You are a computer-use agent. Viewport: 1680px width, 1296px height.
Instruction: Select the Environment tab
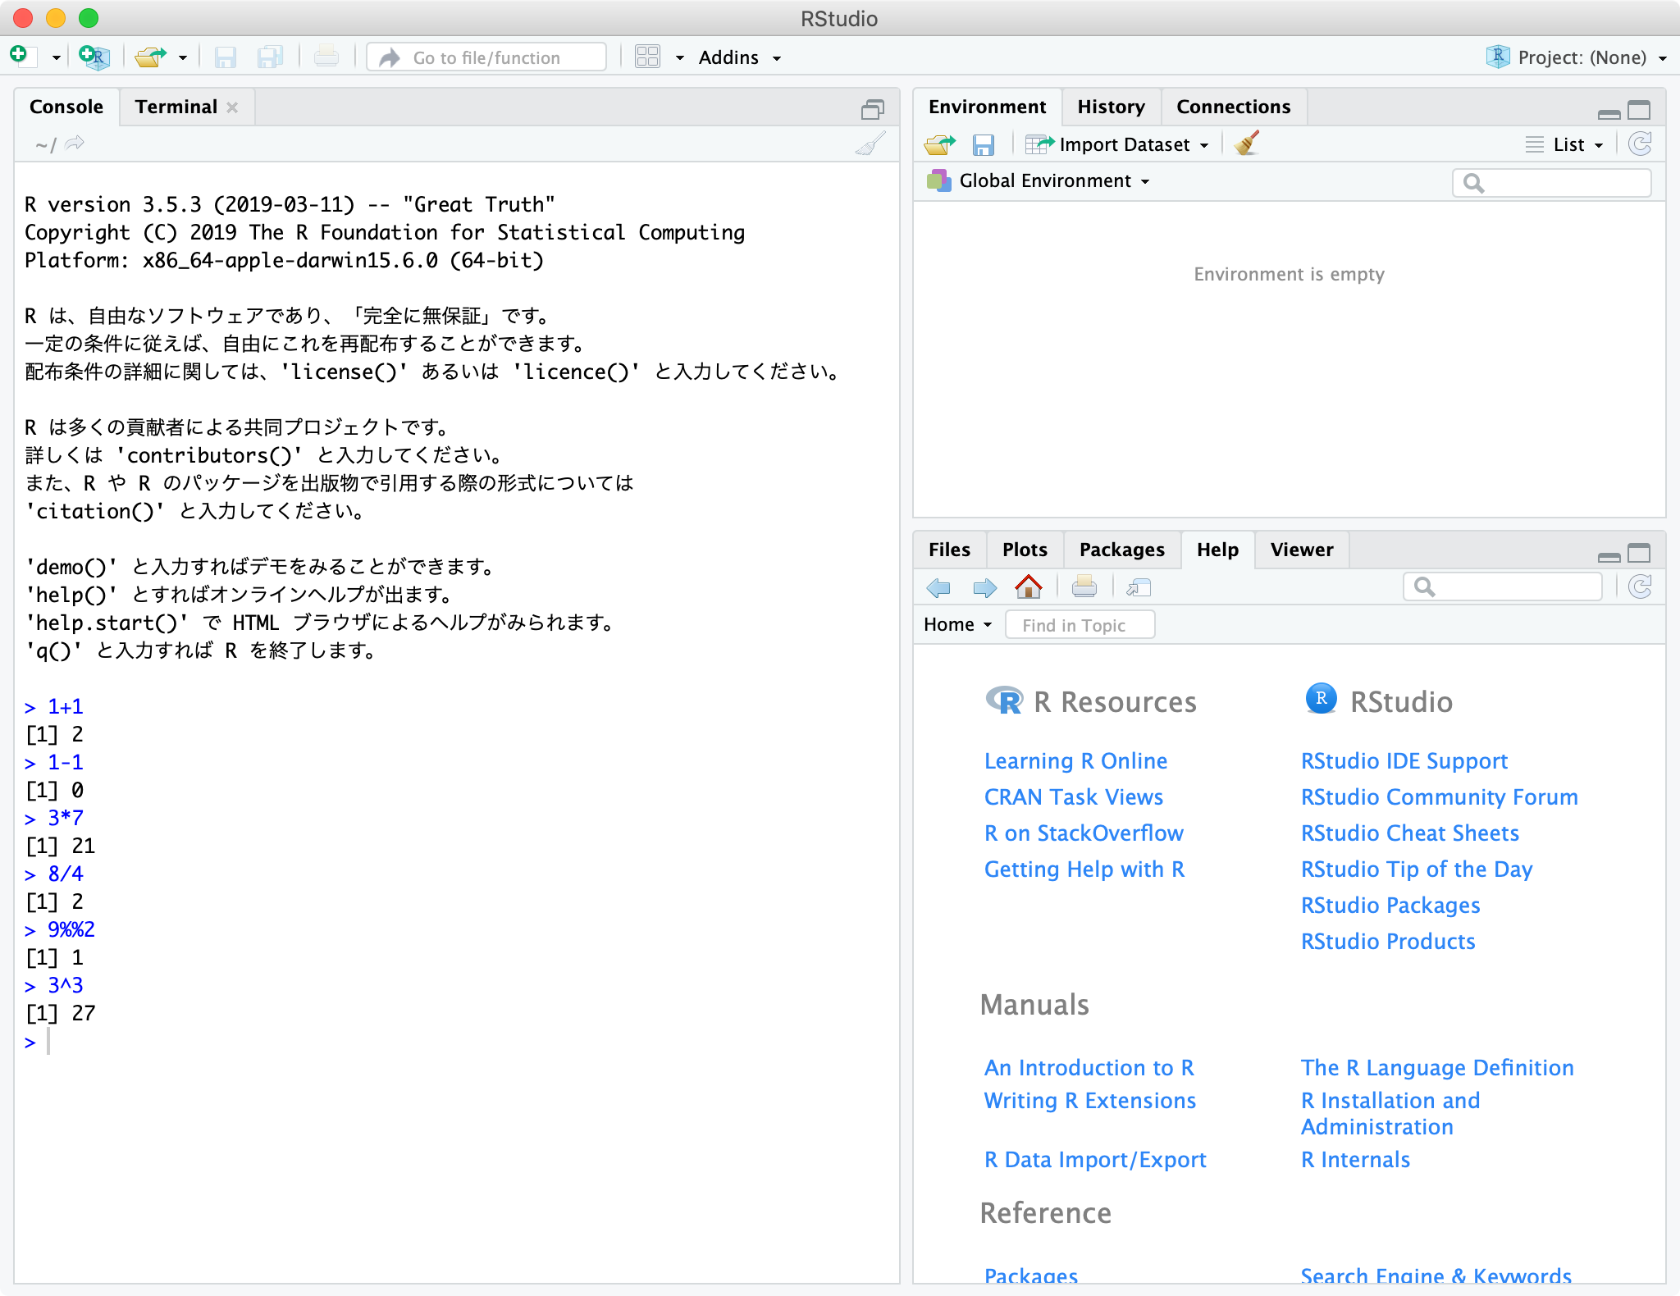click(987, 107)
